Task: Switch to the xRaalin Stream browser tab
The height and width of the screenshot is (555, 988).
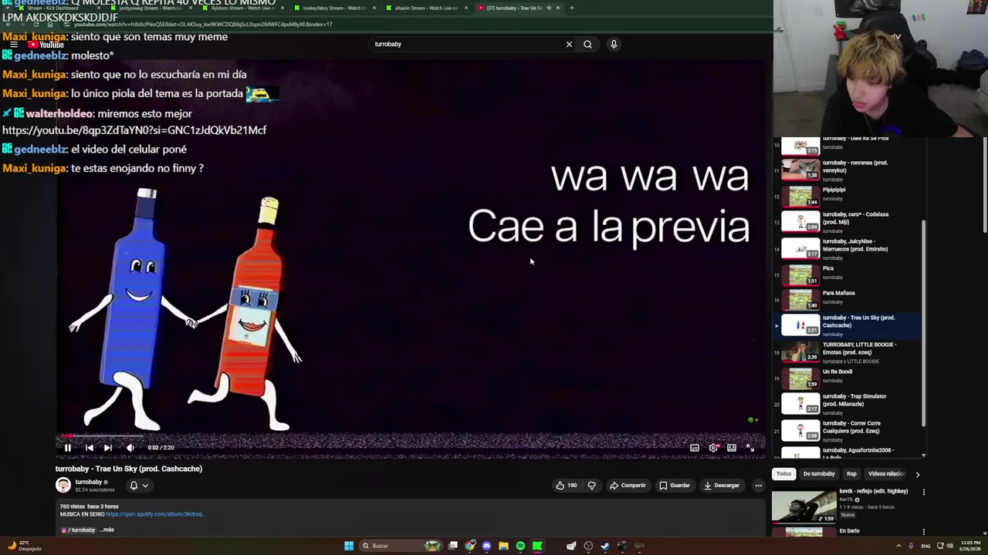Action: point(426,8)
